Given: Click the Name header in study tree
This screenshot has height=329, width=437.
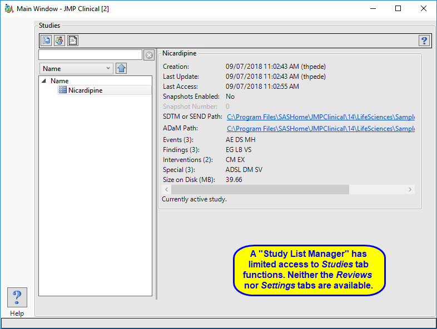Looking at the screenshot, I should click(59, 81).
